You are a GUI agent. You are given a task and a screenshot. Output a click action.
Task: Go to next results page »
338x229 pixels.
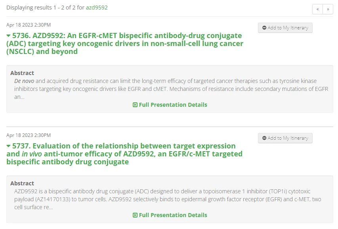point(328,9)
